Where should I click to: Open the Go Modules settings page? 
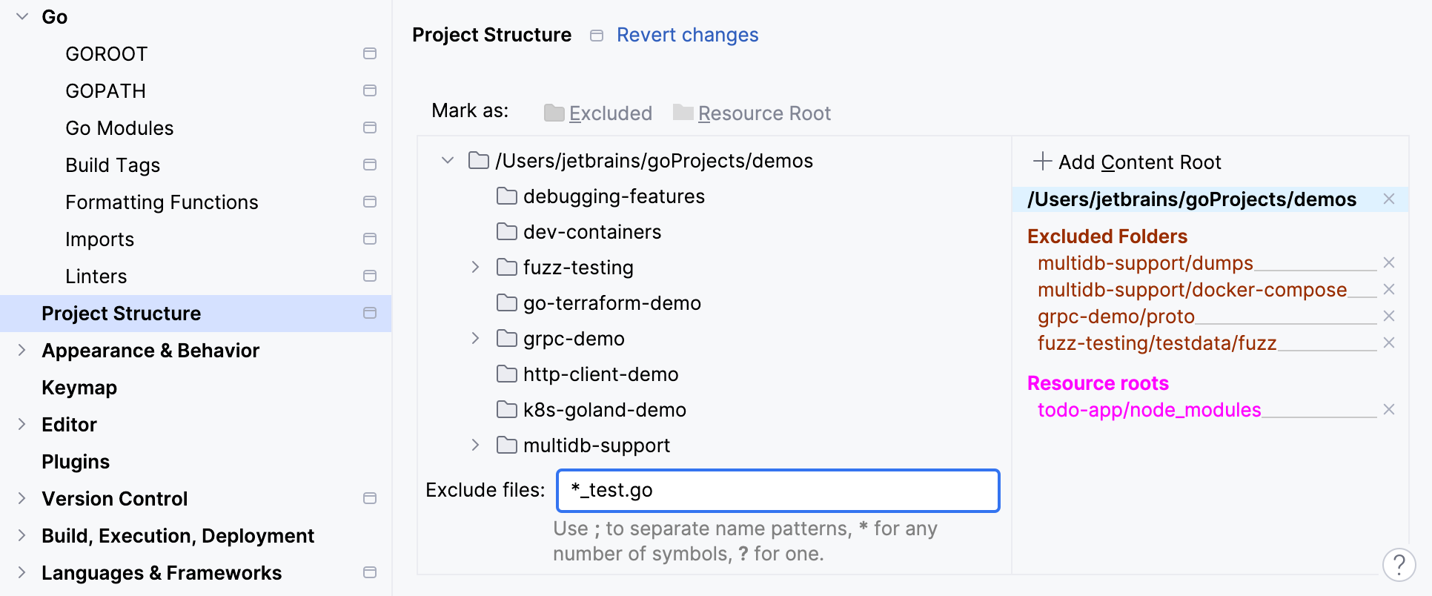(119, 128)
